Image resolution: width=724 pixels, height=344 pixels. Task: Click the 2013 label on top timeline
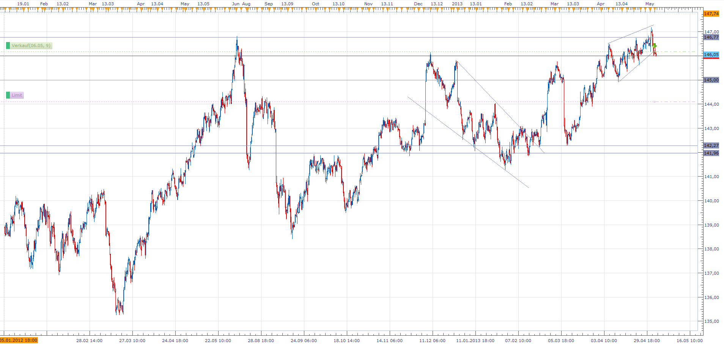pyautogui.click(x=457, y=4)
